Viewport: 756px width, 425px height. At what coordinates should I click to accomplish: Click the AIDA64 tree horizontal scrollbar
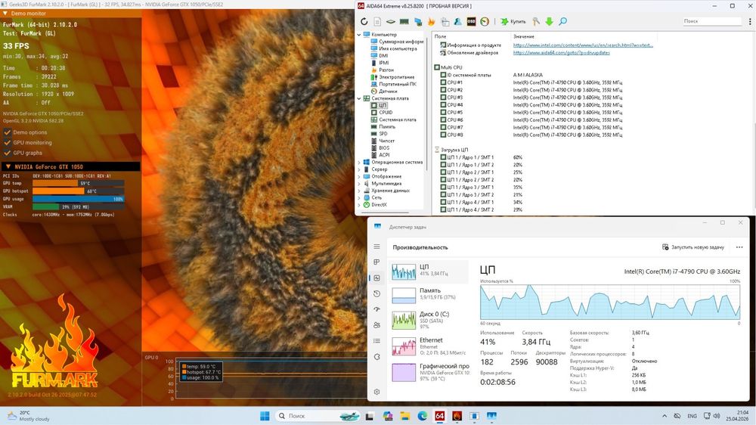click(x=386, y=212)
